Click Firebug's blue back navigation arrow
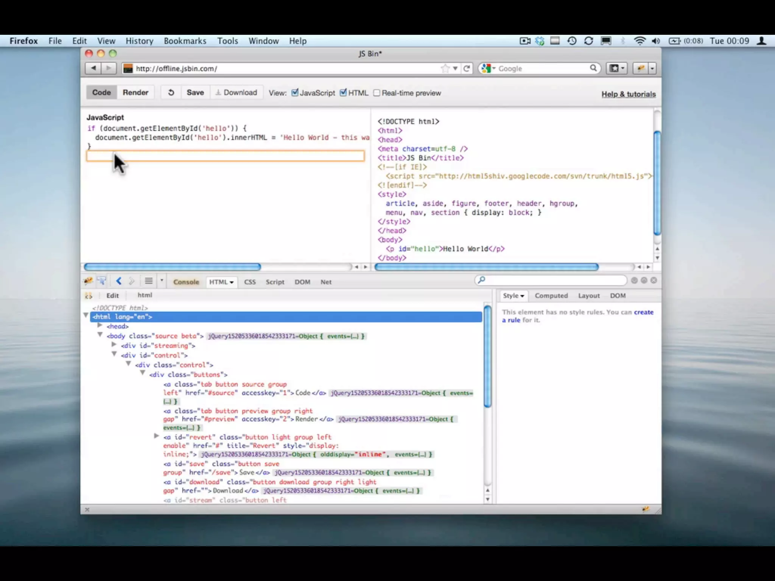This screenshot has height=581, width=775. point(119,281)
